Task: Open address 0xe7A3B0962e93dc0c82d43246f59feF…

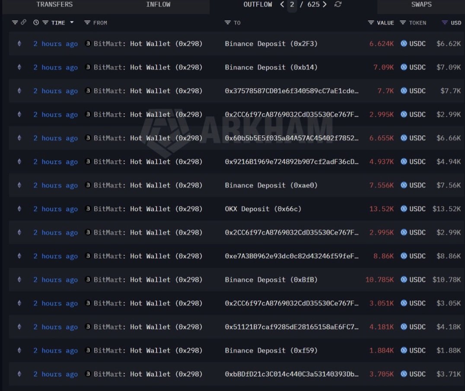Action: point(292,256)
